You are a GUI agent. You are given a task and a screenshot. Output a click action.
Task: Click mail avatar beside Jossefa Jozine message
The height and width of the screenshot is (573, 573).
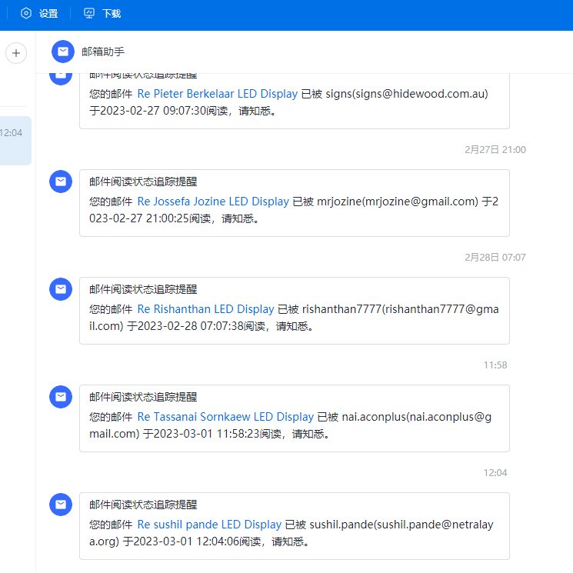(x=61, y=182)
